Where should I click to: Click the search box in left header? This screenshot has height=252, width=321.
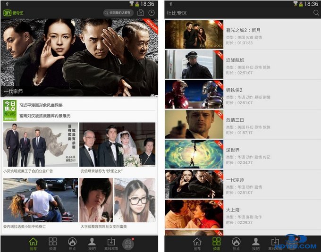click(118, 13)
